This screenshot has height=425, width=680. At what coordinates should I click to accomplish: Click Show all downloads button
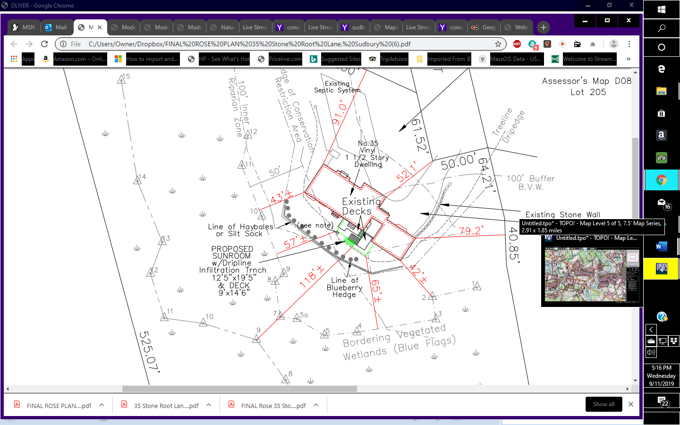point(603,404)
